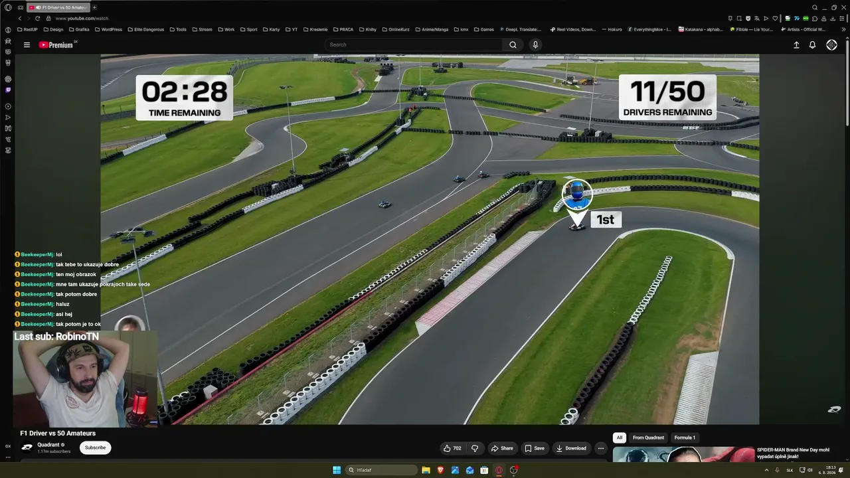
Task: Reload the page in the browser
Action: tap(37, 18)
